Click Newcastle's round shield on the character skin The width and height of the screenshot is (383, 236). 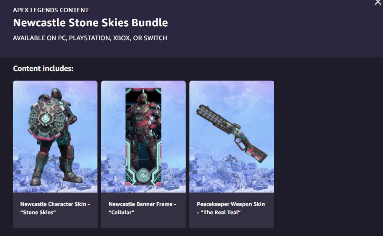46,119
